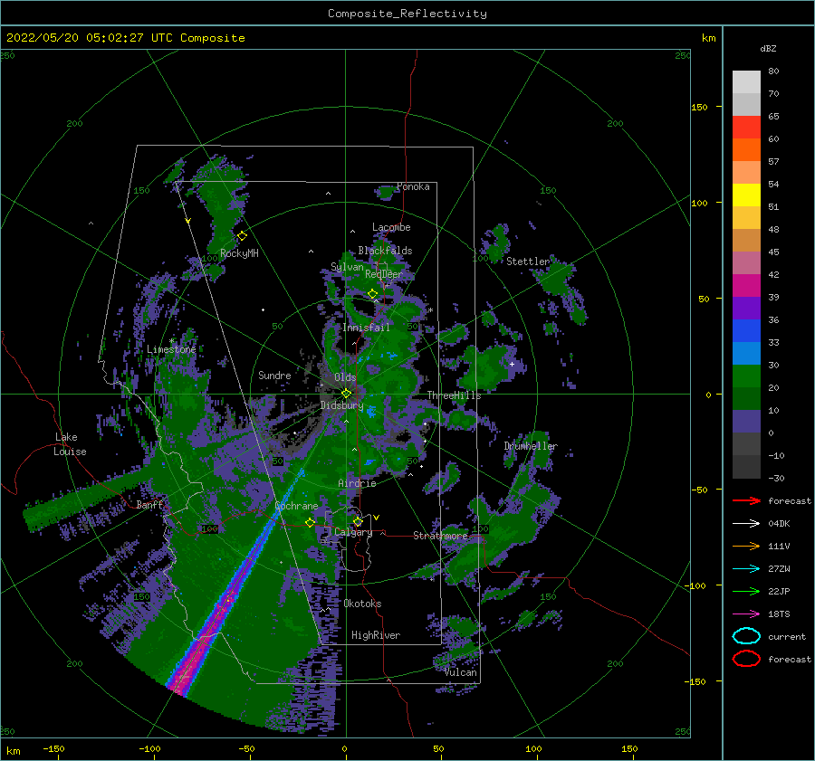This screenshot has width=815, height=761.
Task: Click the red forecast ellipse icon
Action: tap(746, 659)
